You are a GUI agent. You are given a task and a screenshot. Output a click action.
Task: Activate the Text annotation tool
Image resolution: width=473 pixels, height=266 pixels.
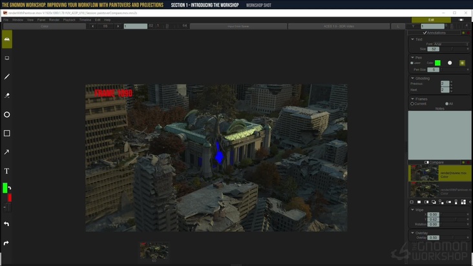coord(7,171)
